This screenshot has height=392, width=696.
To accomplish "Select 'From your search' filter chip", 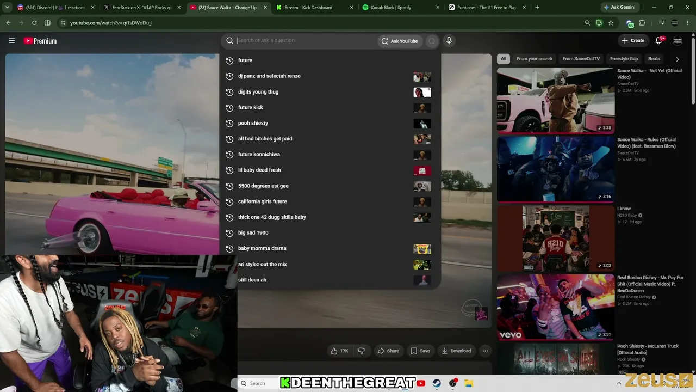I will (x=535, y=59).
